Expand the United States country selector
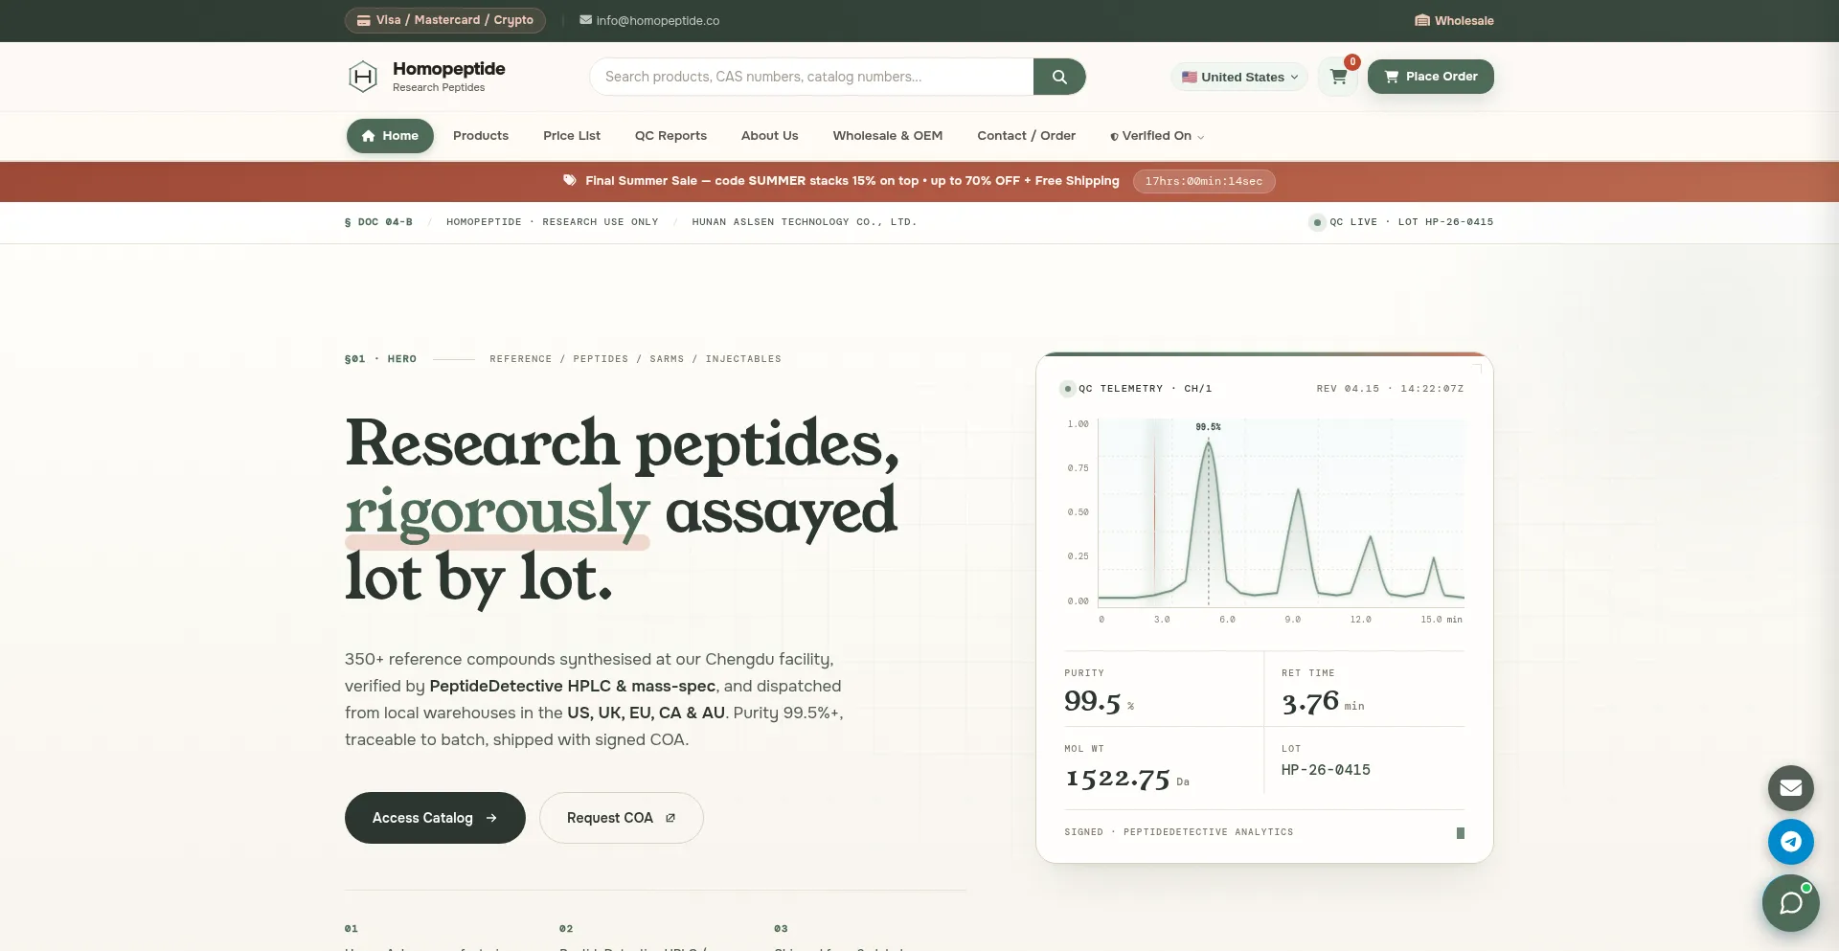This screenshot has width=1839, height=951. click(1239, 77)
